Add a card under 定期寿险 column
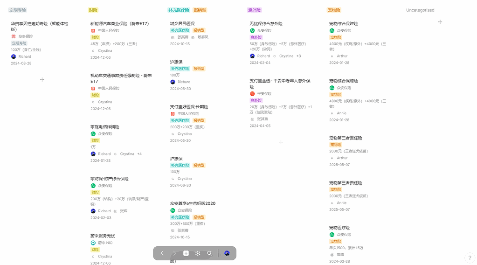The height and width of the screenshot is (265, 477). coord(42,80)
